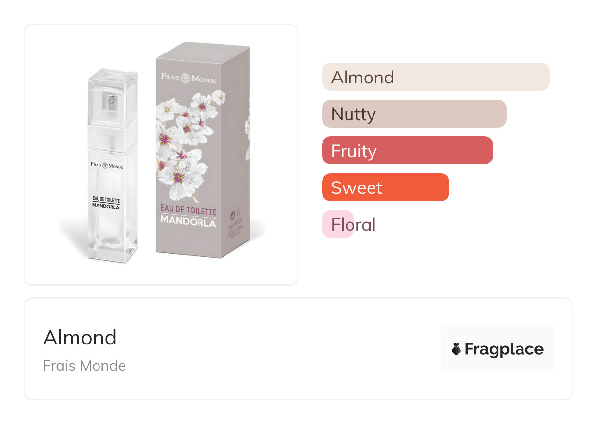This screenshot has width=597, height=424.
Task: Click the oval symbol on the box corner
Action: tap(232, 213)
